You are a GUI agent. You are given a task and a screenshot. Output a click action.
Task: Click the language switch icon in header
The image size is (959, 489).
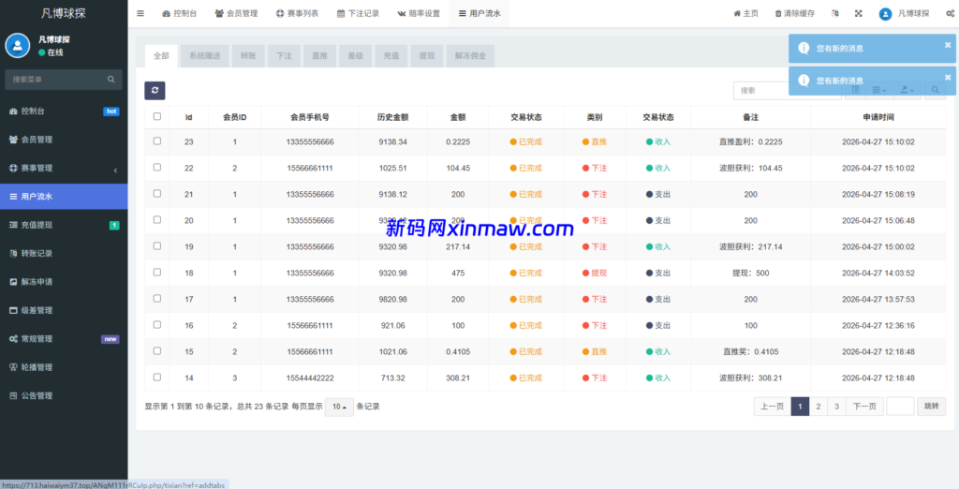click(x=835, y=13)
